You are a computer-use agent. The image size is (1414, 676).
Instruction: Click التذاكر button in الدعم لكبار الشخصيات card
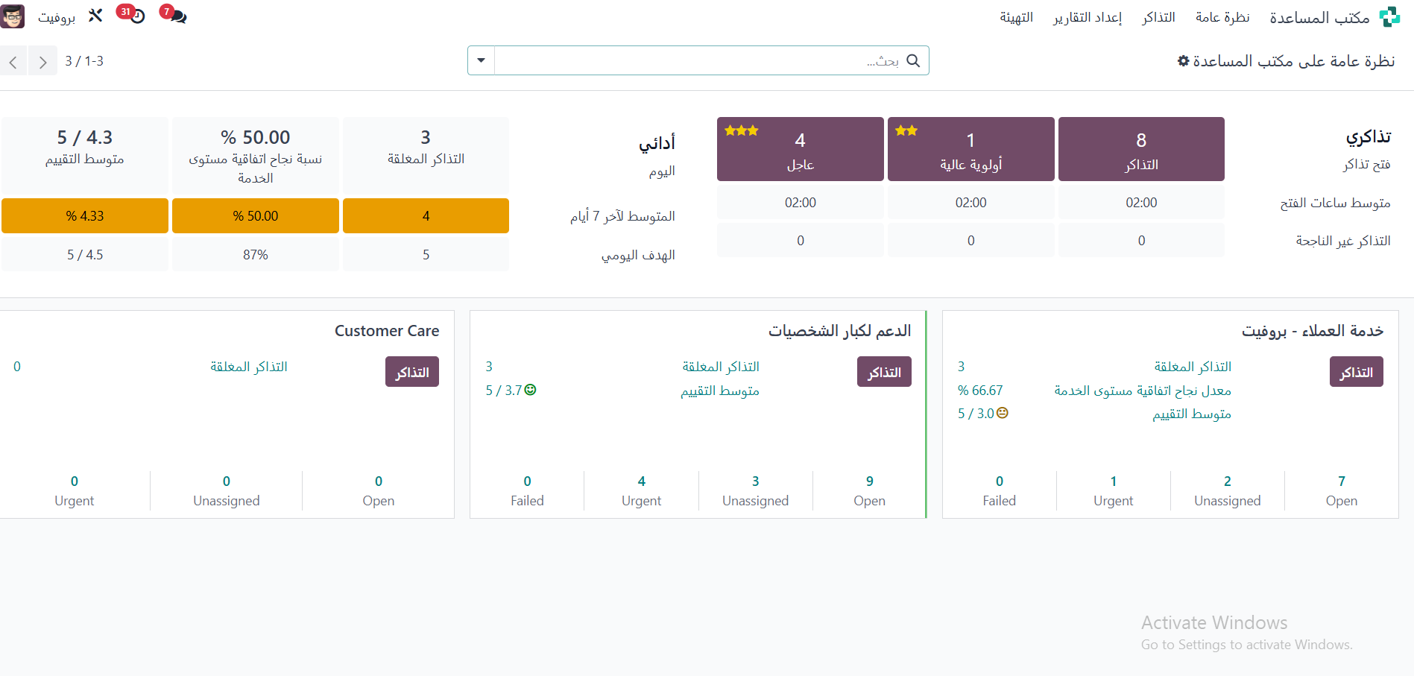(x=884, y=372)
